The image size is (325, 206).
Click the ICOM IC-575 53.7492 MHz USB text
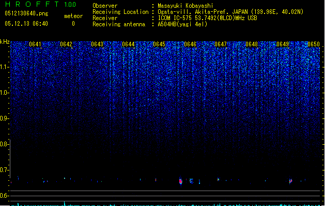pyautogui.click(x=208, y=18)
